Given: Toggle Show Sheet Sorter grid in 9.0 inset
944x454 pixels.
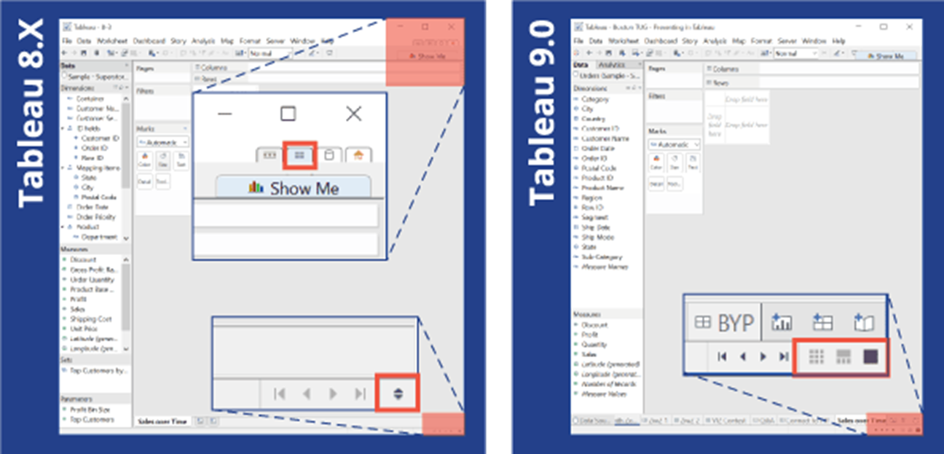Looking at the screenshot, I should coord(817,356).
